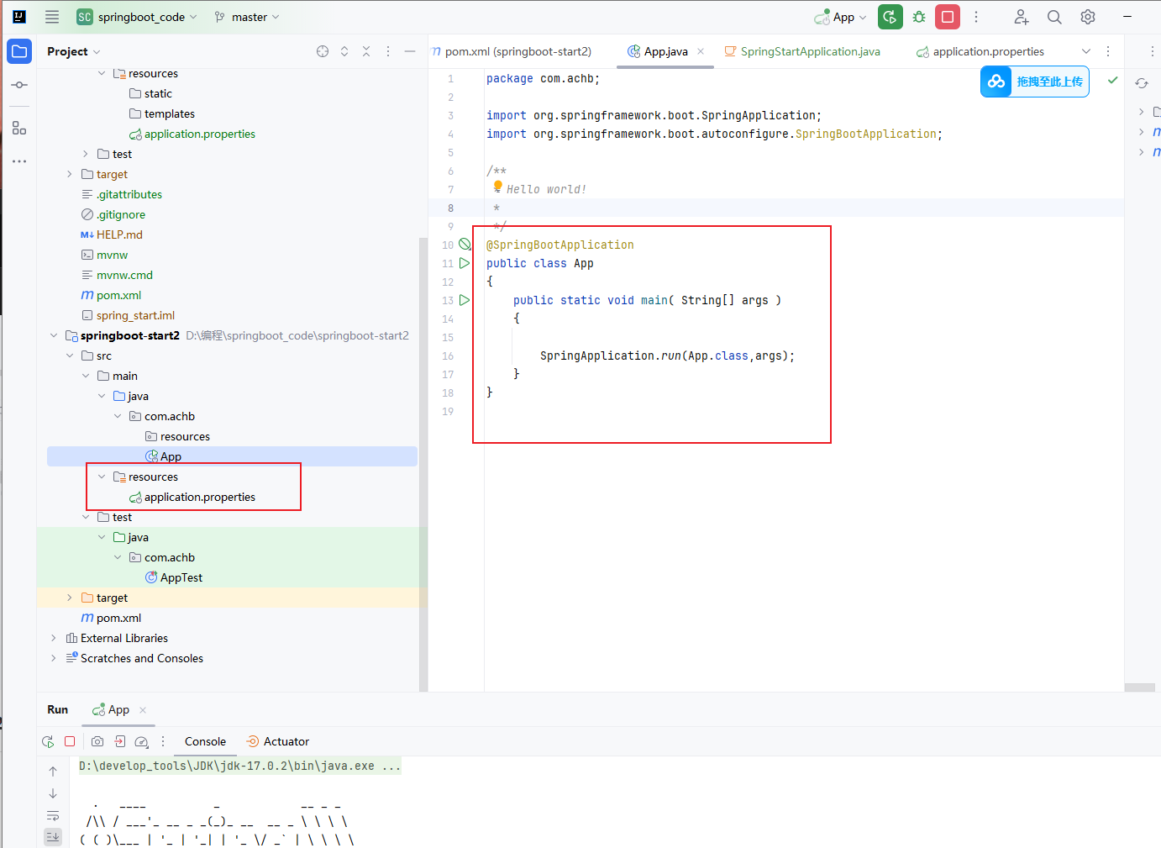
Task: Start debugging using the bug icon
Action: [x=918, y=16]
